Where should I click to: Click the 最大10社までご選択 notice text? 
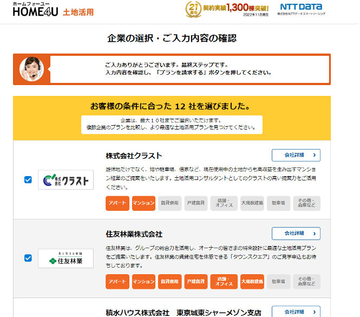click(x=172, y=124)
